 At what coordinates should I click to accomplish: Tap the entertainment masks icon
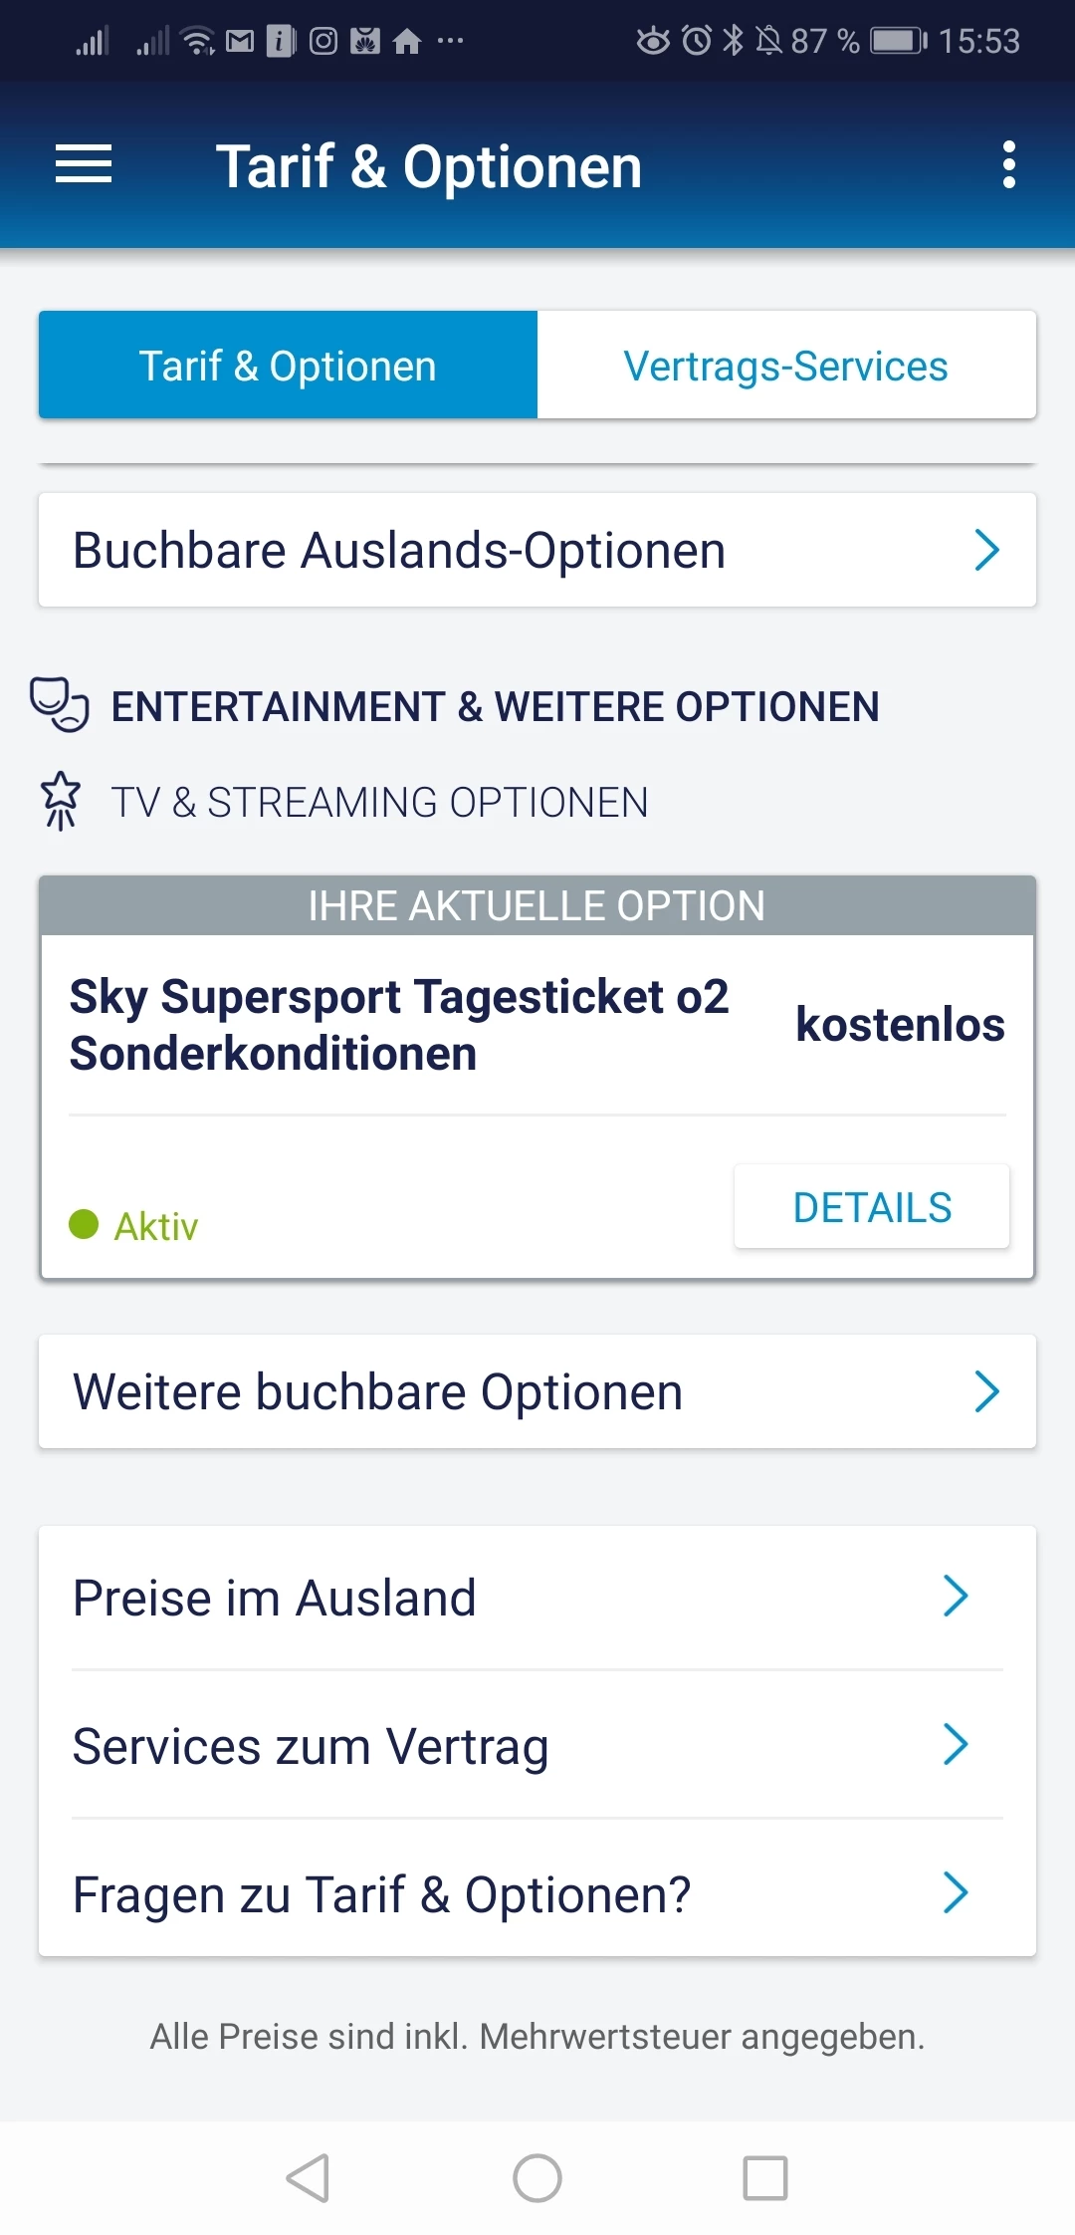(60, 705)
